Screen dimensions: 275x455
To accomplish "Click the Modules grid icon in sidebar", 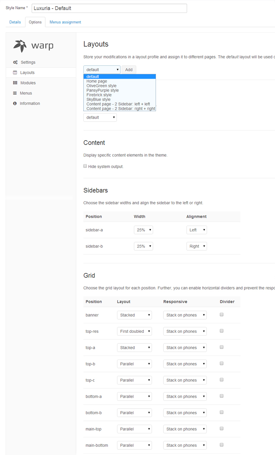I will coord(15,83).
